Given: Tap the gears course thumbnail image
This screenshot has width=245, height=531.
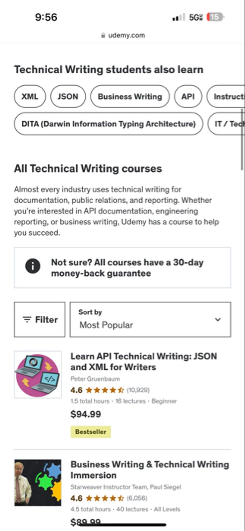Looking at the screenshot, I should point(38,483).
